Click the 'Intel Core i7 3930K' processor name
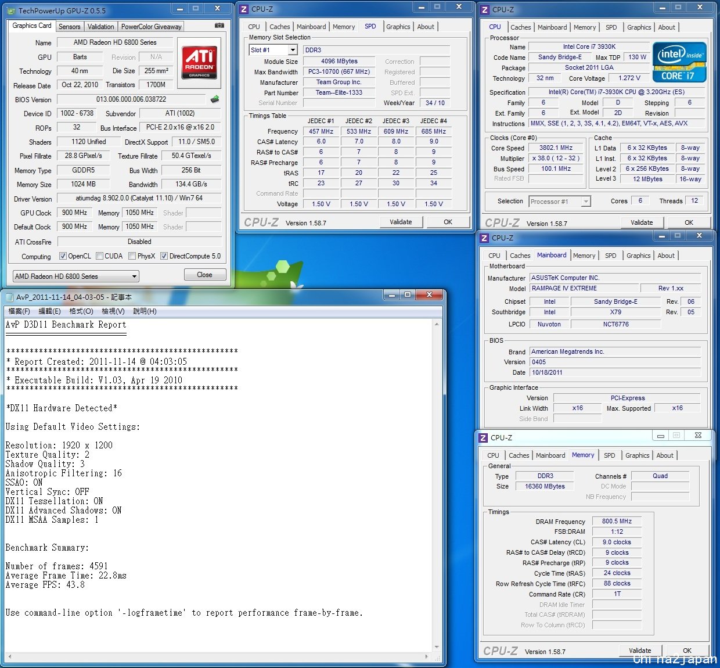 point(589,46)
